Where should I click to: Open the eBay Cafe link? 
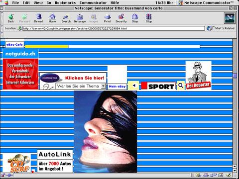pos(14,44)
